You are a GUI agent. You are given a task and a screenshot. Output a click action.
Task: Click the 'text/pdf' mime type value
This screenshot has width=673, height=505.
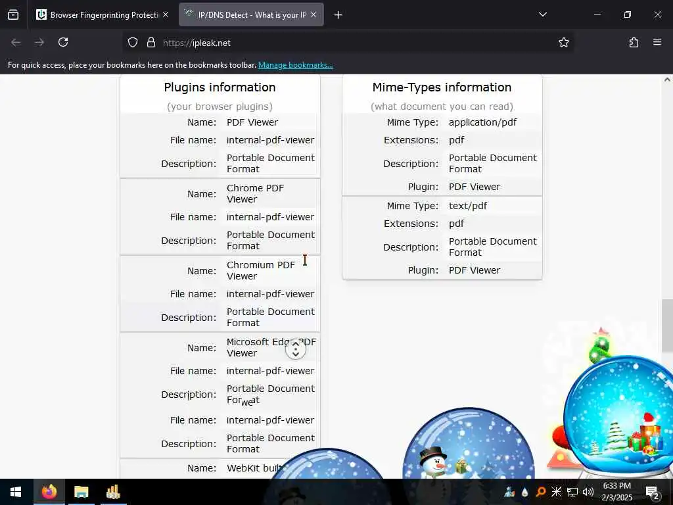pos(468,206)
